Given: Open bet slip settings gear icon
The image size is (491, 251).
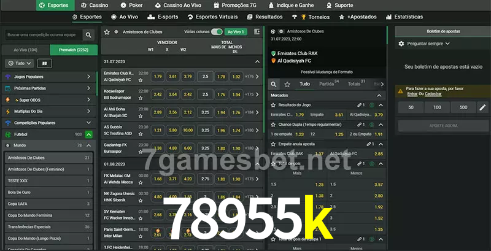Looking at the screenshot, I should pyautogui.click(x=401, y=44).
